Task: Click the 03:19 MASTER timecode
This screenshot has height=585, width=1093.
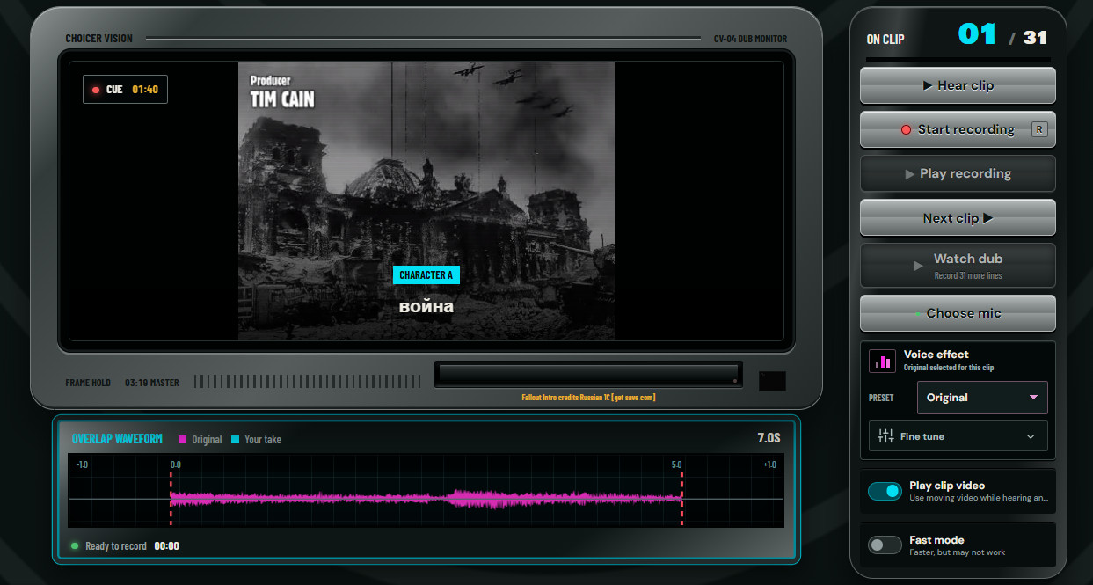Action: click(x=151, y=383)
